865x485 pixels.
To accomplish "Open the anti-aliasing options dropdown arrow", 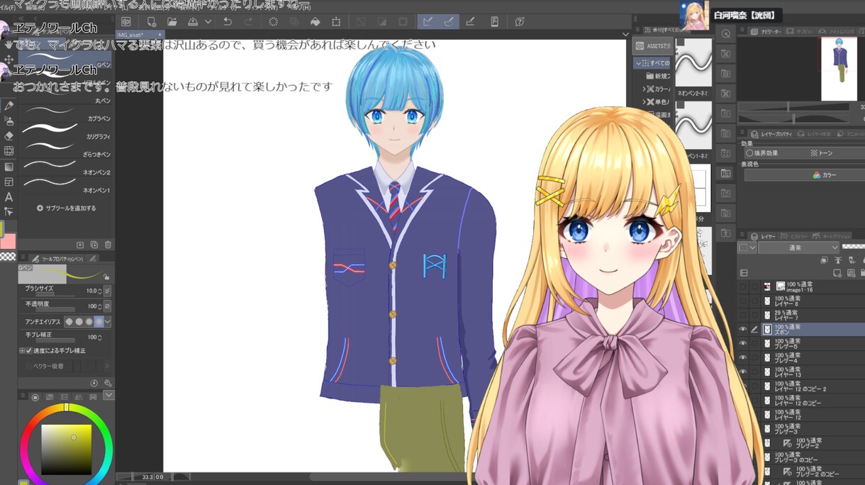I will (x=108, y=322).
